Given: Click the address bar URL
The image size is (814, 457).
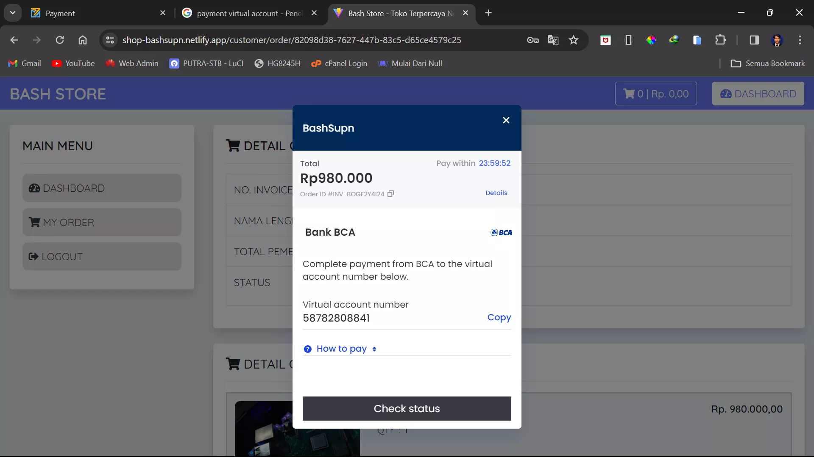Looking at the screenshot, I should (x=292, y=40).
